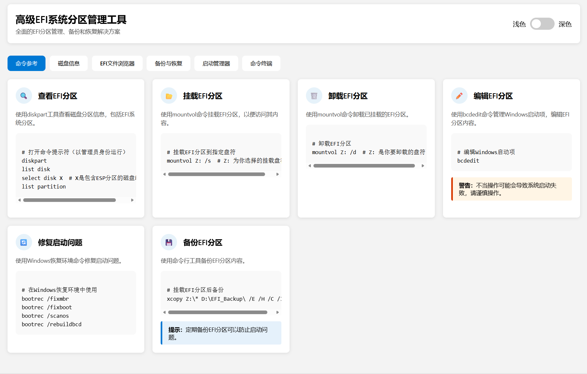Click the magnifier icon for 查看EFI分区

point(24,96)
